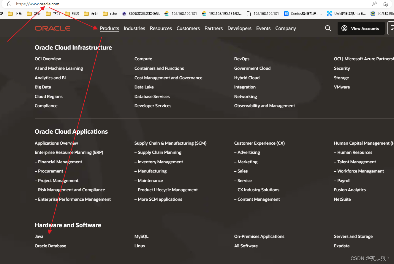Open the Customers menu

click(x=188, y=28)
